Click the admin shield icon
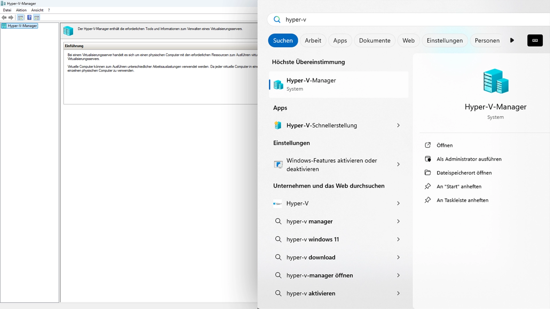The width and height of the screenshot is (550, 309). pyautogui.click(x=428, y=159)
